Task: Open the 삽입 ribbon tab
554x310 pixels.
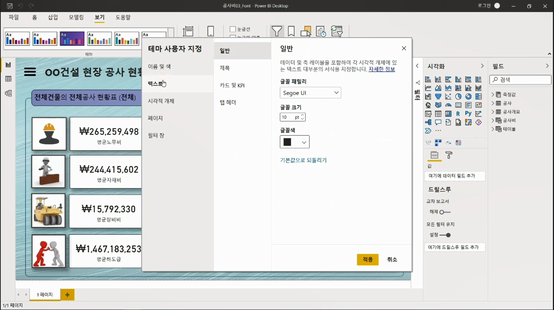Action: tap(53, 17)
